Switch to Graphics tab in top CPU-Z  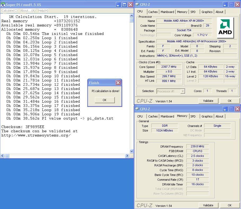click(207, 12)
